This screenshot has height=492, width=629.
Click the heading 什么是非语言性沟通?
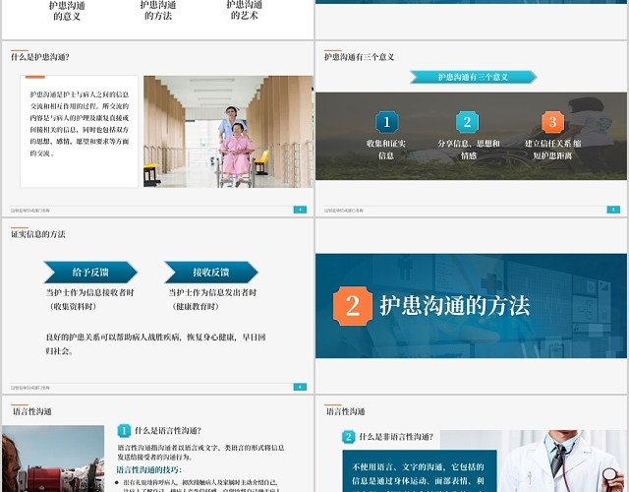(x=396, y=437)
